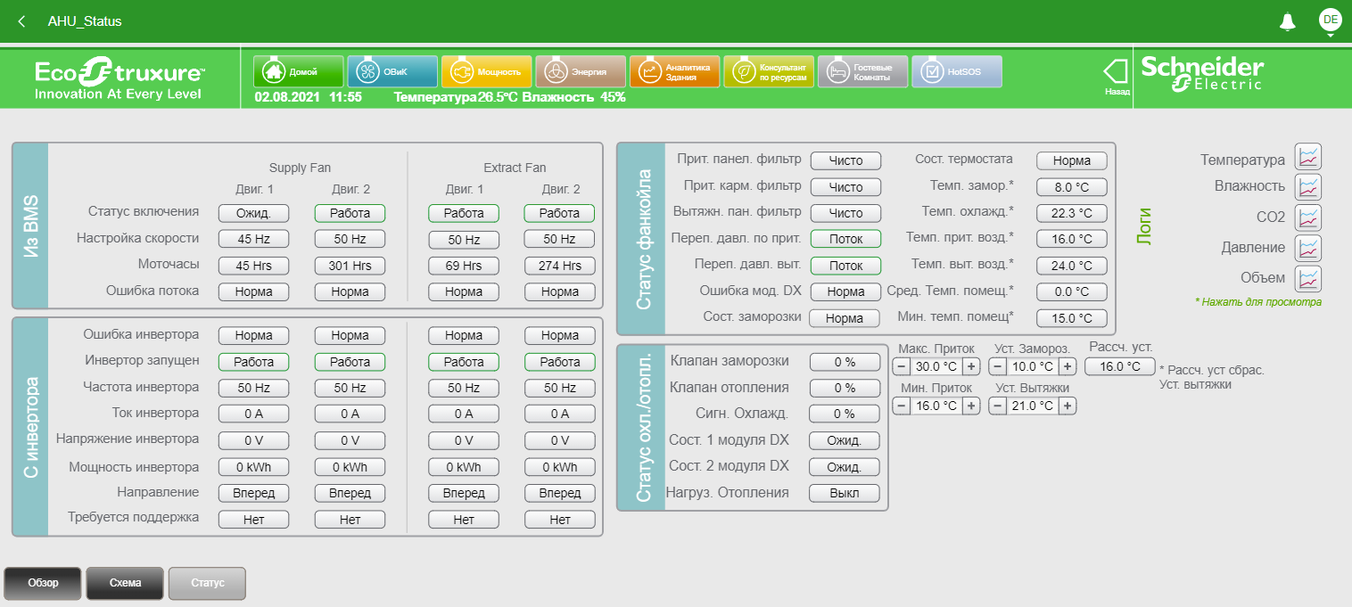Open Гостевые Комнаты tab

[x=862, y=71]
